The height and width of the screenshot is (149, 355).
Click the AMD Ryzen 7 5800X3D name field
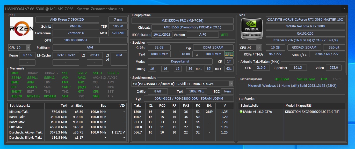pos(67,20)
